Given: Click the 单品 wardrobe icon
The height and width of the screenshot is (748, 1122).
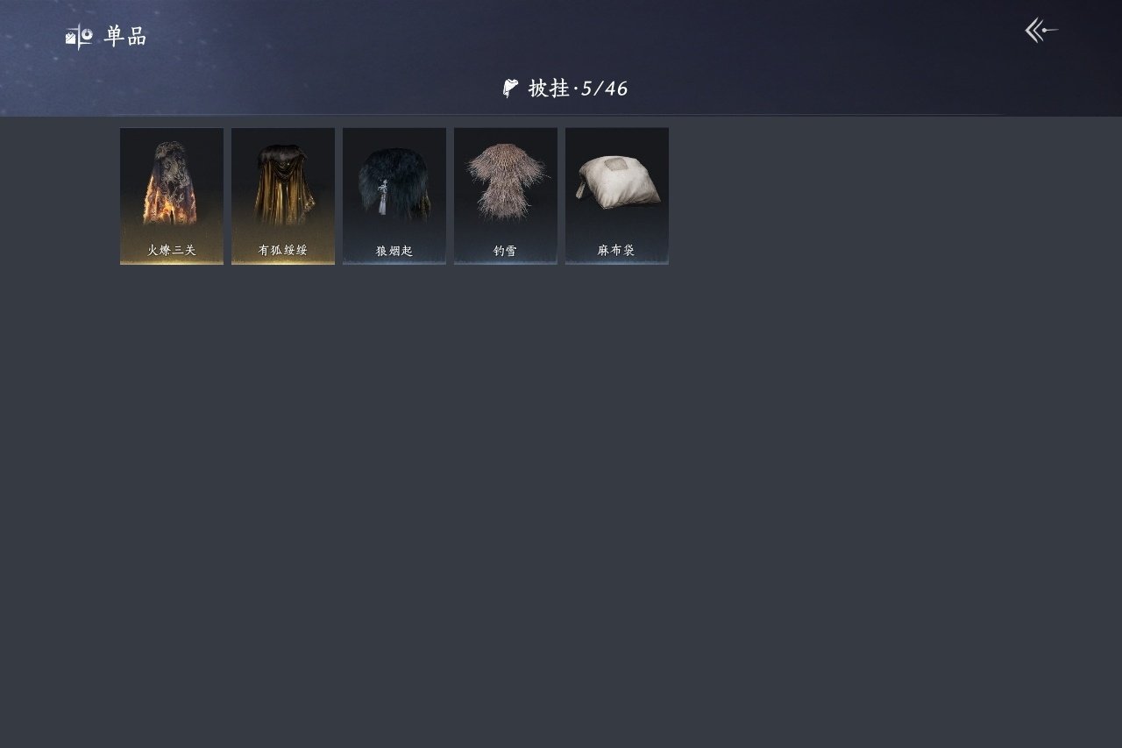Looking at the screenshot, I should coord(79,36).
